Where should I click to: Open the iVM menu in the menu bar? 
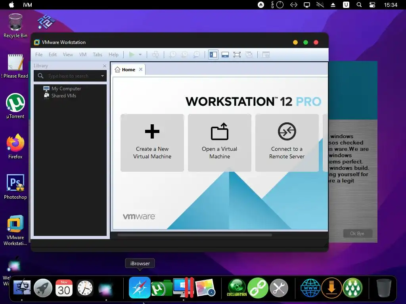coord(27,5)
